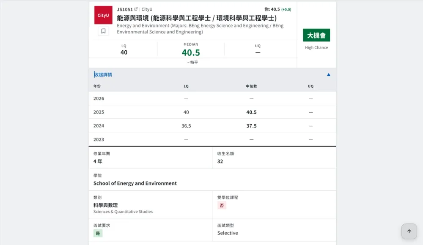Click the LQ column header in table
Screen dimensions: 423x245
(186, 86)
